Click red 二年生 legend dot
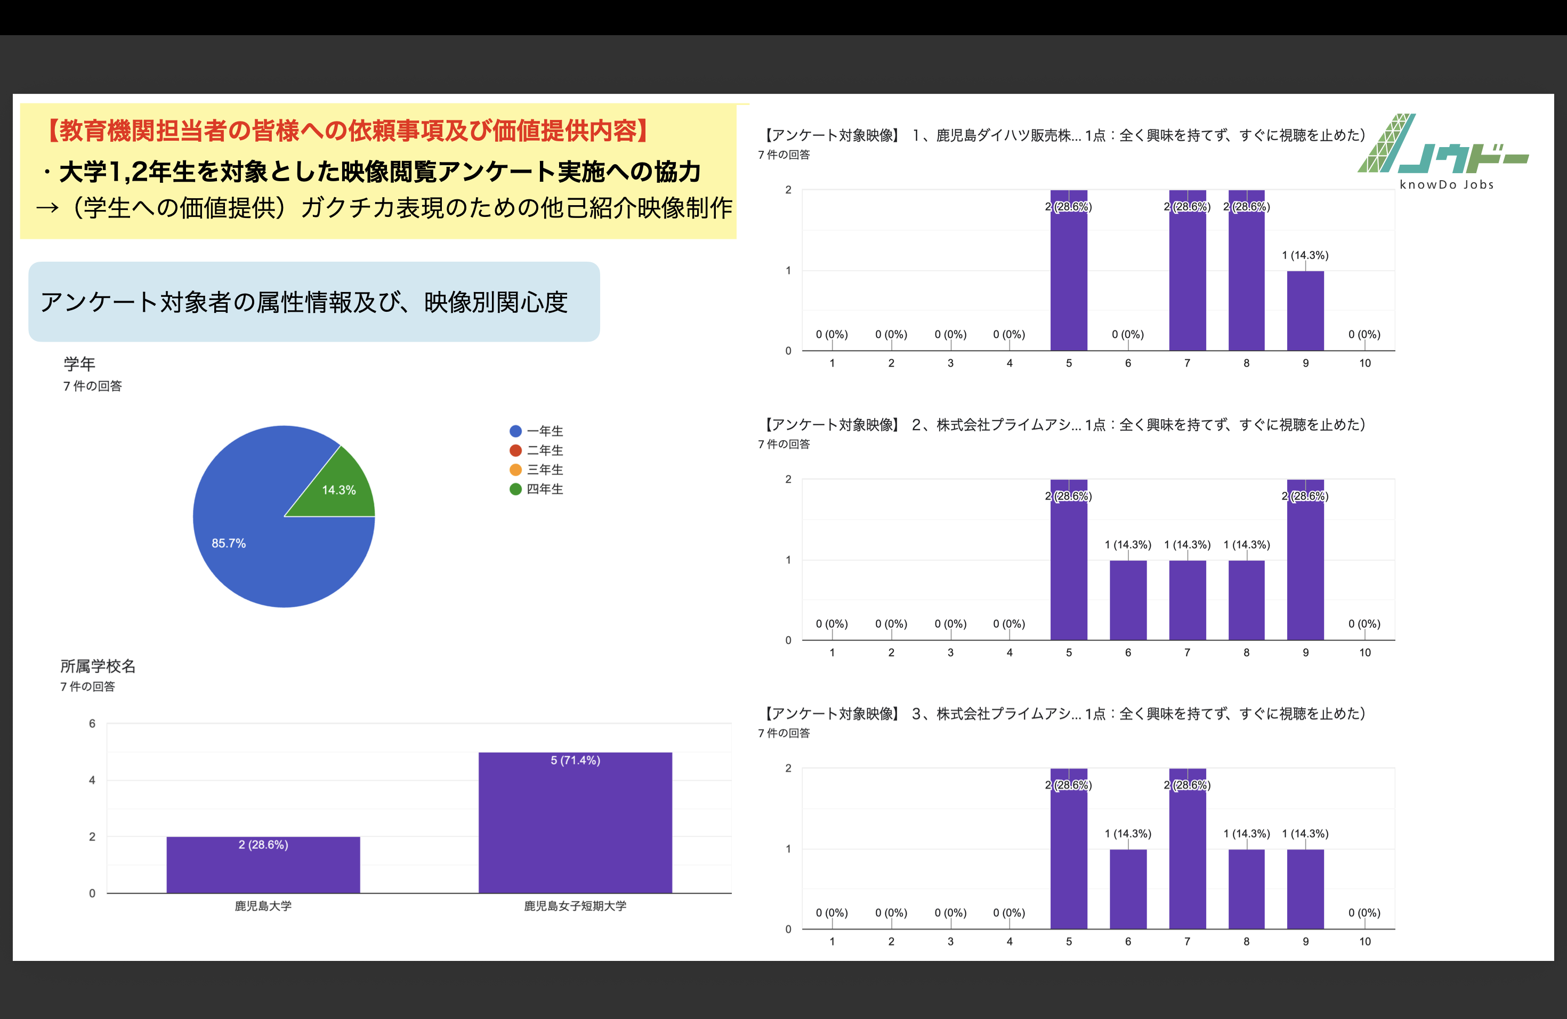 click(x=515, y=450)
